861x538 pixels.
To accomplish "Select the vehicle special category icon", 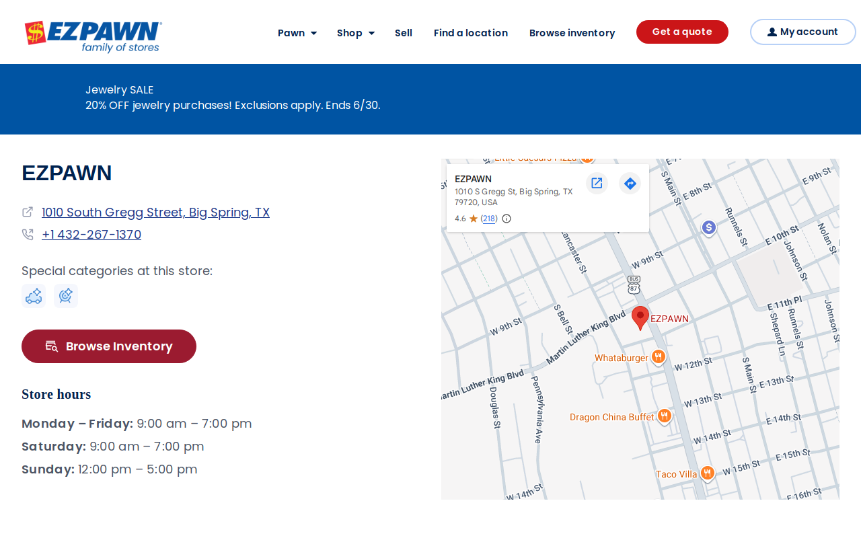I will click(x=34, y=296).
